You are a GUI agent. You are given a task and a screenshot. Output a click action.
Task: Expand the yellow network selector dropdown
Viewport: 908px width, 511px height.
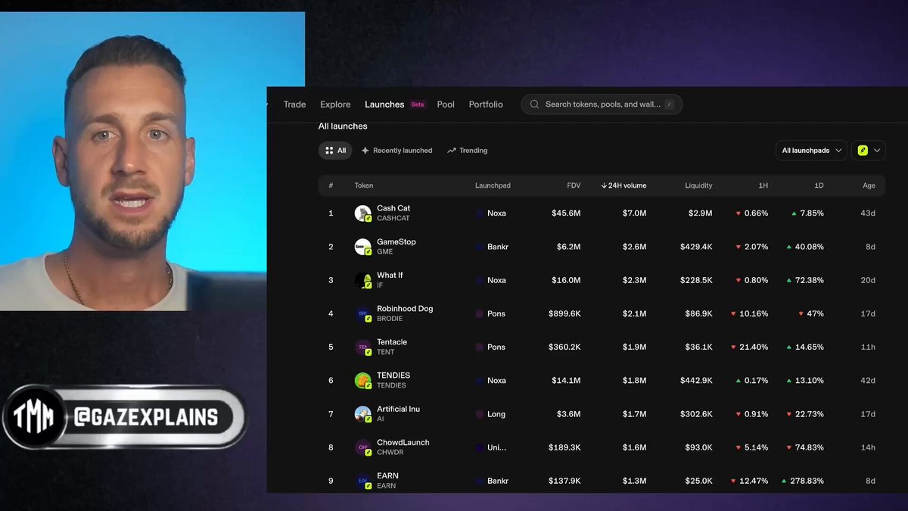[869, 151]
